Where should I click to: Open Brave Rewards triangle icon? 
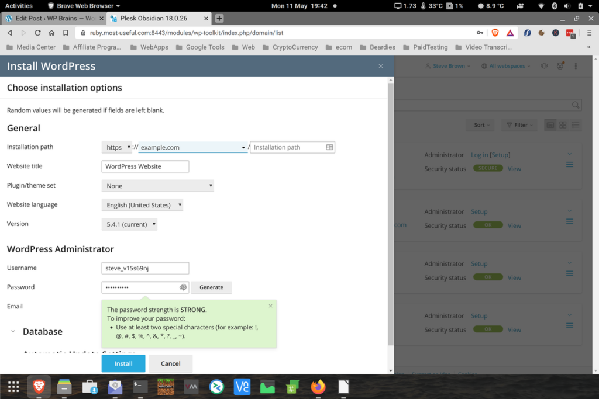(x=510, y=33)
